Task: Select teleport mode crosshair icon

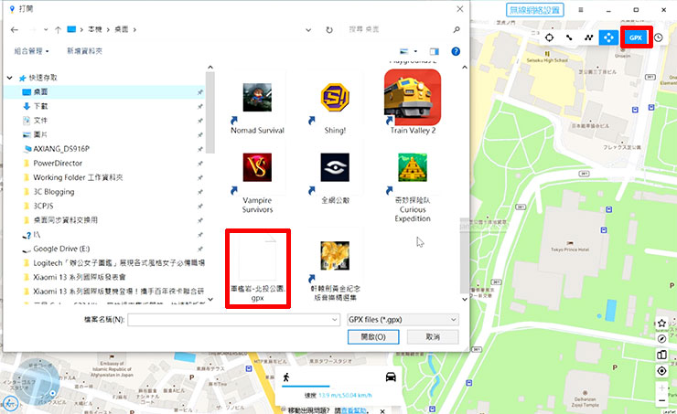Action: click(549, 37)
